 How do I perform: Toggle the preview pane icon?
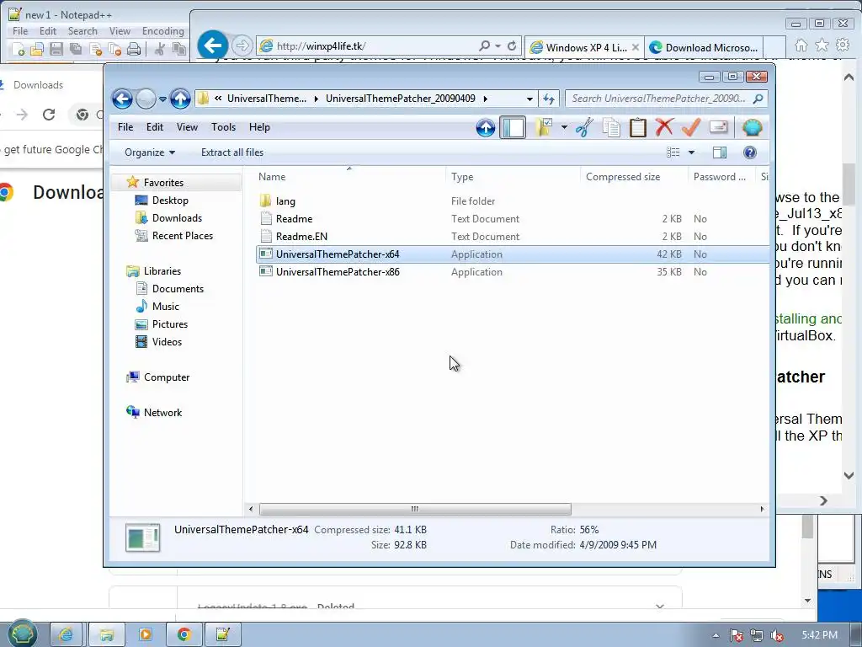coord(720,152)
